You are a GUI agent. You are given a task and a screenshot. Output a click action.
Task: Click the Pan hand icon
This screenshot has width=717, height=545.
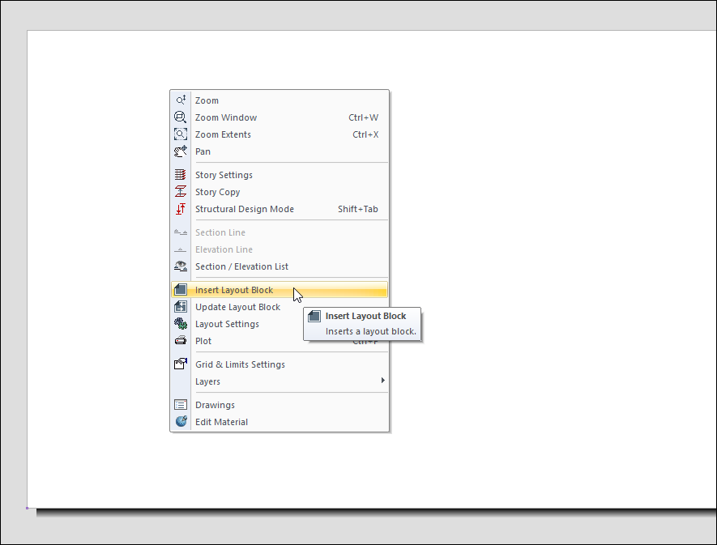click(x=181, y=151)
